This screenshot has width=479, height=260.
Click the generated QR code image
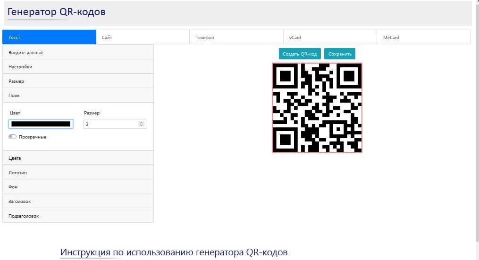(x=317, y=108)
